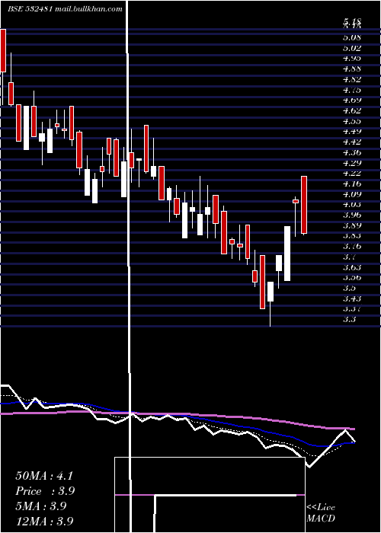Viewport: 381px width, 533px height.
Task: Select the 4.95 price level label
Action: [352, 58]
